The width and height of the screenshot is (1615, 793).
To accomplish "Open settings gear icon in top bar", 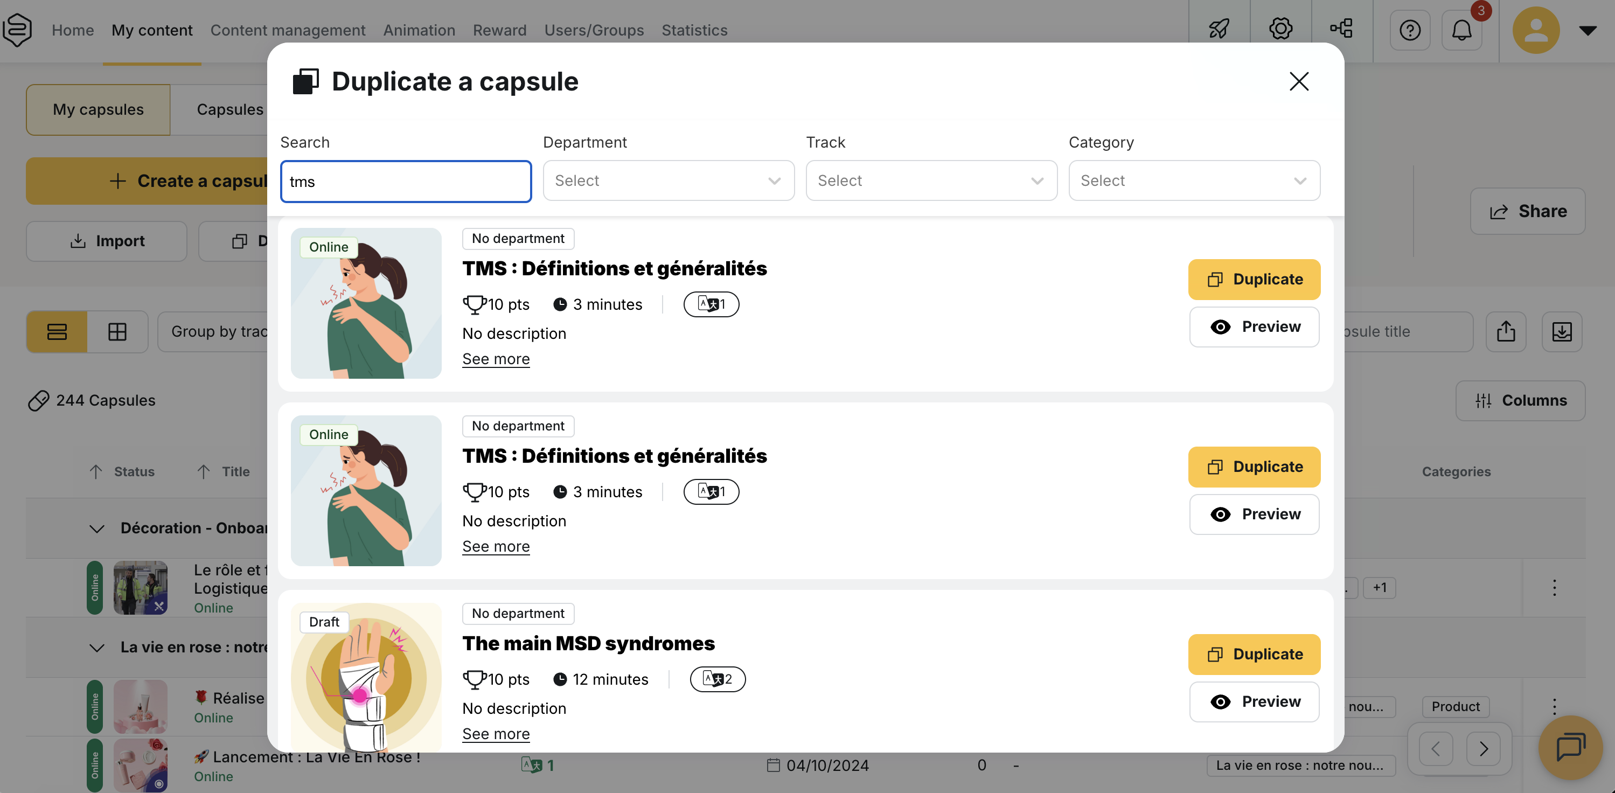I will tap(1280, 29).
